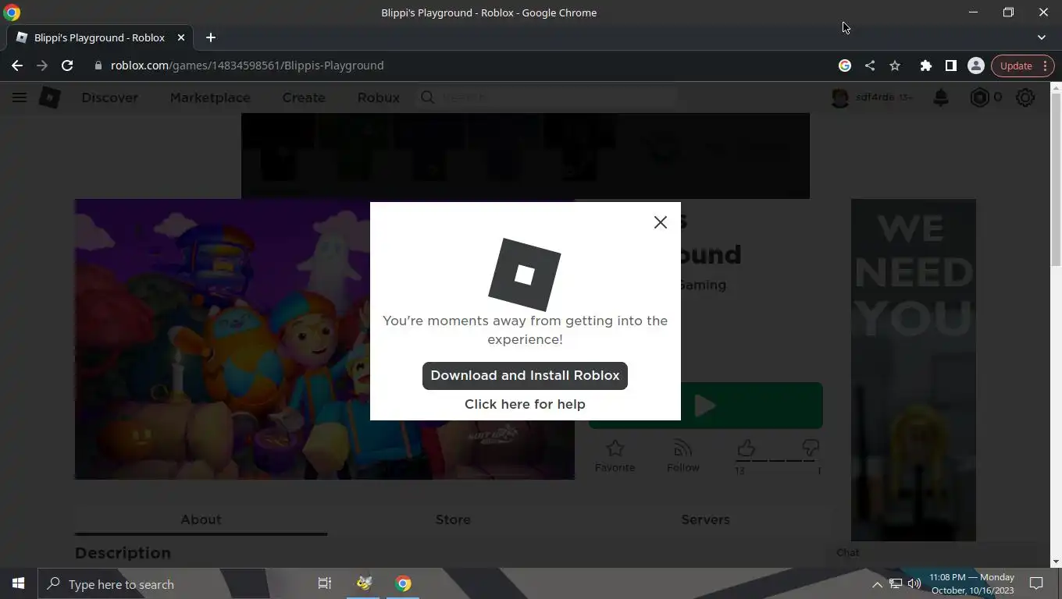
Task: Close the Blippi's Playground tab
Action: pos(181,37)
